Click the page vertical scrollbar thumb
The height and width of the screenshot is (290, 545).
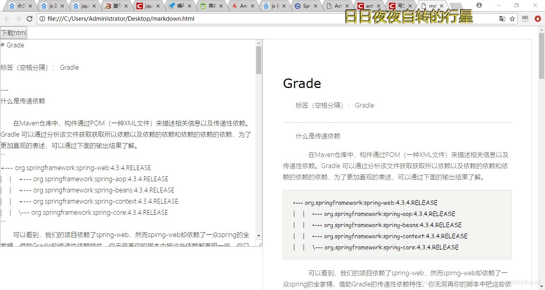(541, 56)
